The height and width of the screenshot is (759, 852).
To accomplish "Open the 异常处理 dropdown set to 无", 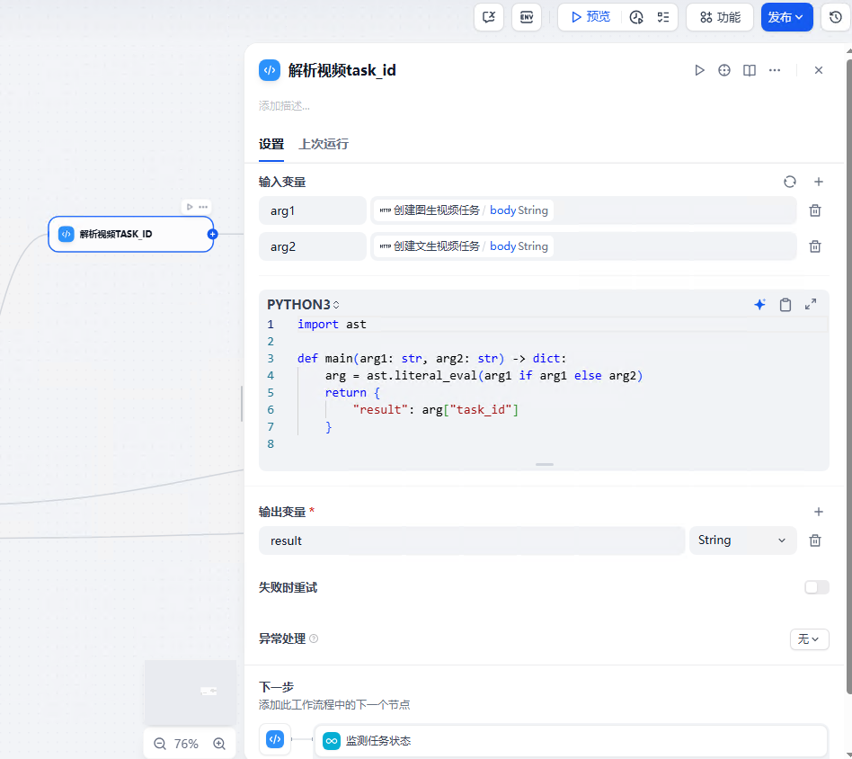I will tap(809, 638).
